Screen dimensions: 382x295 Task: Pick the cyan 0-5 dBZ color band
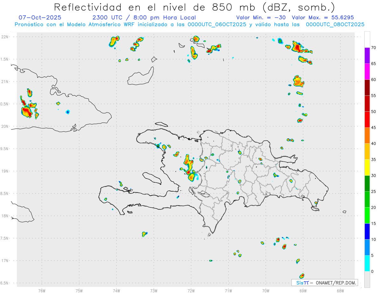[367, 263]
